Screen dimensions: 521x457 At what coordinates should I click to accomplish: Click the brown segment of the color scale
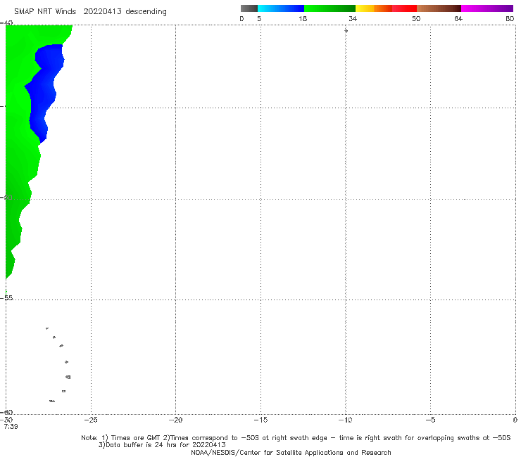[x=439, y=8]
